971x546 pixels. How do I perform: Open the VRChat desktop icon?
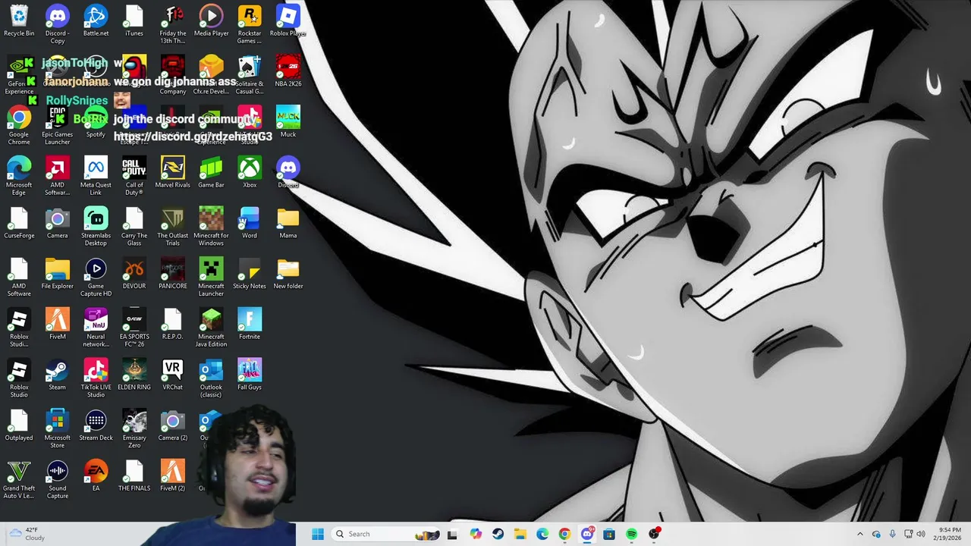[x=172, y=375]
